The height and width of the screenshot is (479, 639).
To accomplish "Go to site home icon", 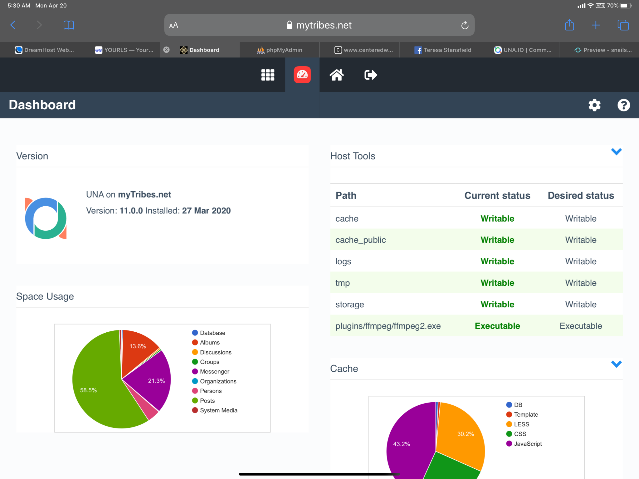I will tap(337, 75).
